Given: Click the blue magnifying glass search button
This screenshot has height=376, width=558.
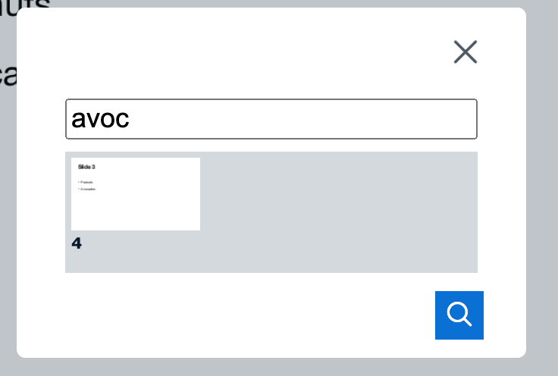Looking at the screenshot, I should (459, 315).
